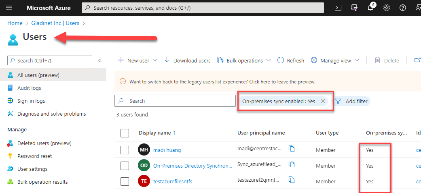
Task: Open portal settings gear icon
Action: point(386,8)
